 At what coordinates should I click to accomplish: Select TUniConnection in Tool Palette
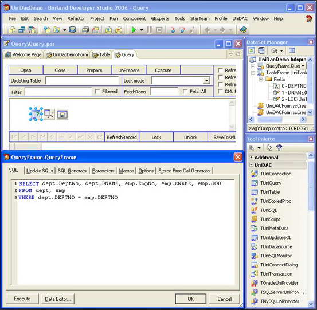tap(276, 174)
